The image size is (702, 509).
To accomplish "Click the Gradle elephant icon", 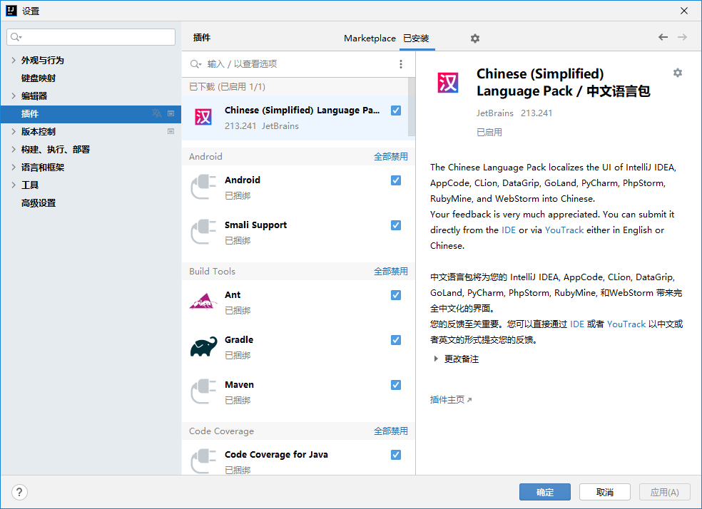I will [203, 346].
